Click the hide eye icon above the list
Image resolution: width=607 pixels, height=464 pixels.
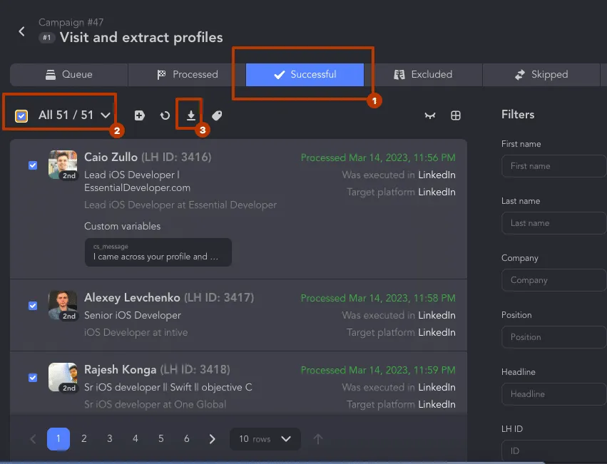pyautogui.click(x=430, y=115)
